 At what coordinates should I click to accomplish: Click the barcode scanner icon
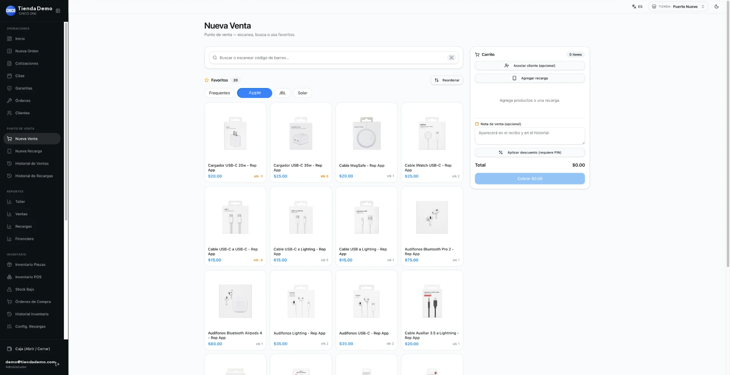tap(451, 58)
